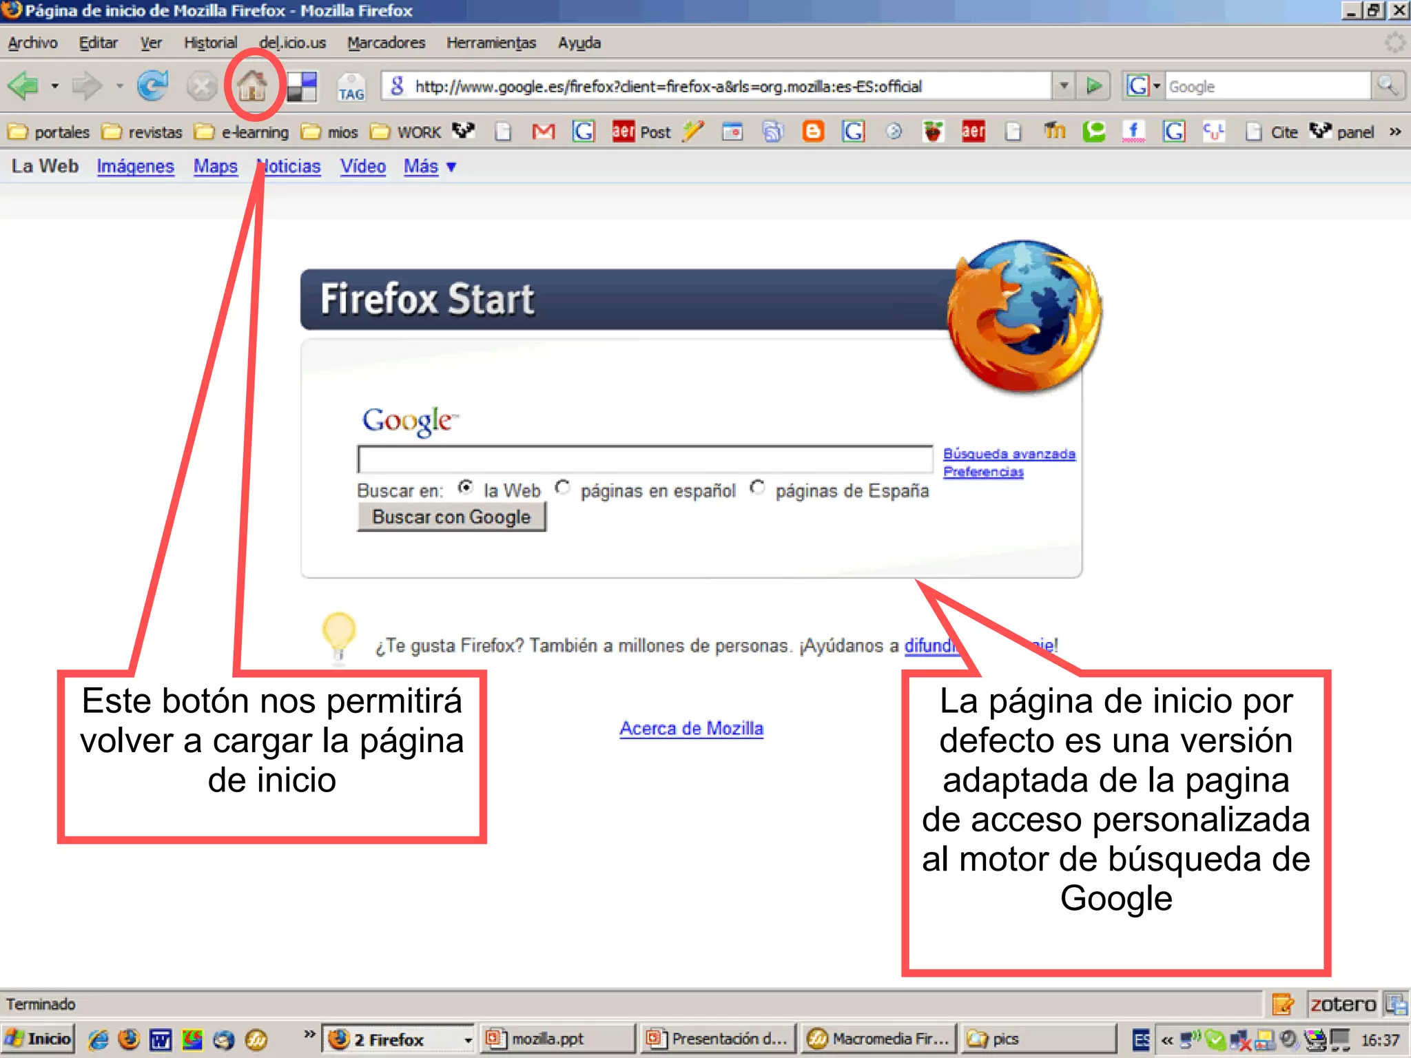Select 'páginas en español' radio button

(x=563, y=488)
